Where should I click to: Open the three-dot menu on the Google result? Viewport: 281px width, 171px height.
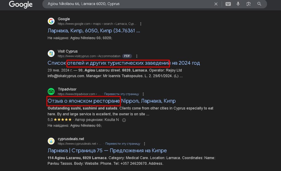[141, 24]
